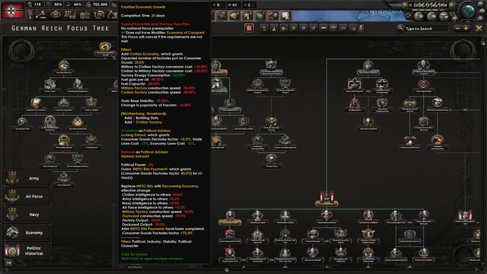This screenshot has height=274, width=487.
Task: Select the Italian-flag focus in the lower right
Action: tap(465, 217)
